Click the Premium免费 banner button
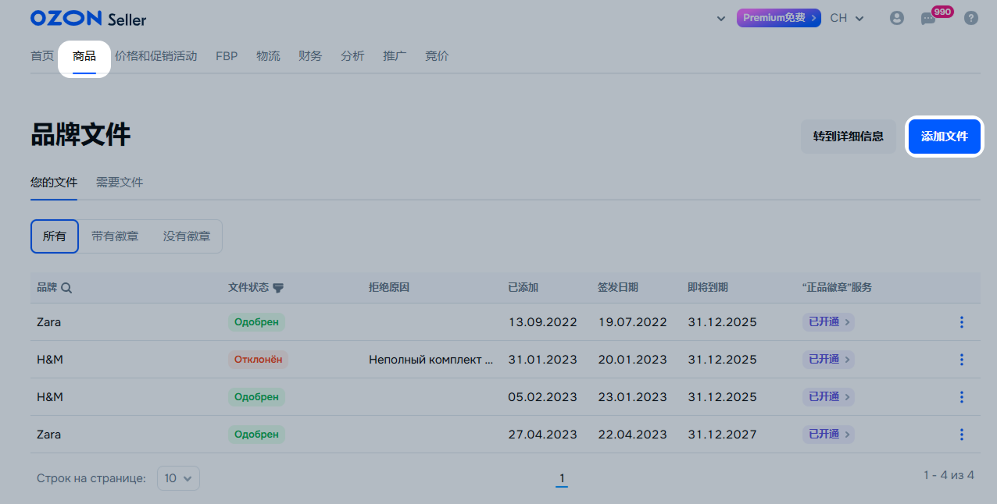The height and width of the screenshot is (504, 997). tap(779, 18)
